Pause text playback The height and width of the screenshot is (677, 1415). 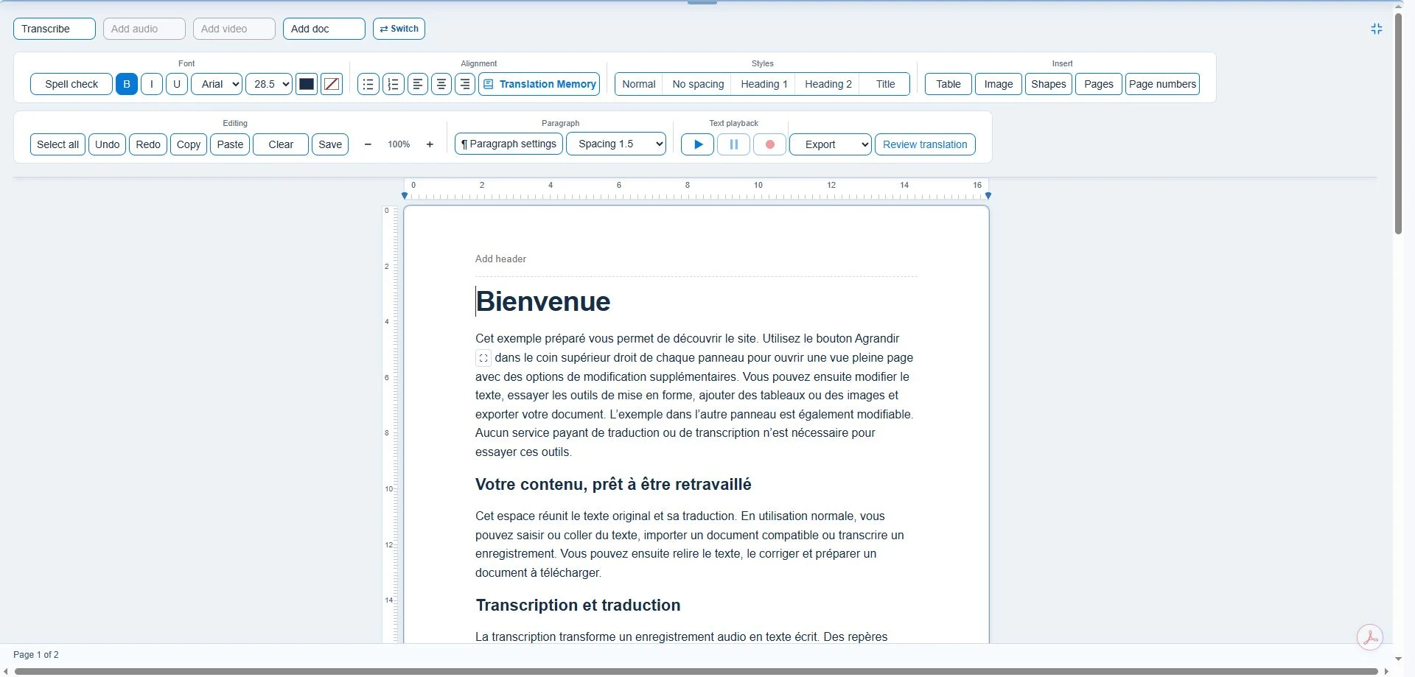[733, 144]
